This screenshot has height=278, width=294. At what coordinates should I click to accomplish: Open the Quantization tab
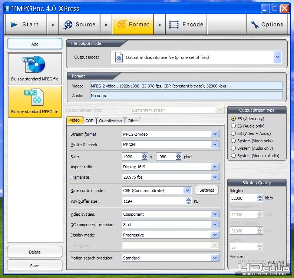pyautogui.click(x=110, y=121)
